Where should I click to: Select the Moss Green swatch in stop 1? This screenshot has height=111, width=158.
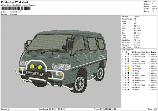tap(128, 54)
